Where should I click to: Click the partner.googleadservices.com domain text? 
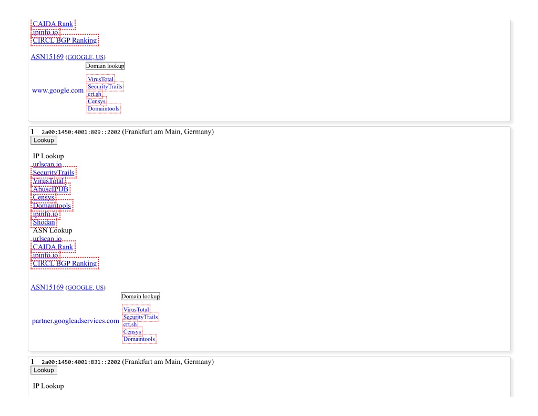point(76,321)
